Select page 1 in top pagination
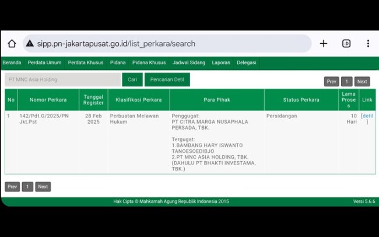 click(x=346, y=82)
